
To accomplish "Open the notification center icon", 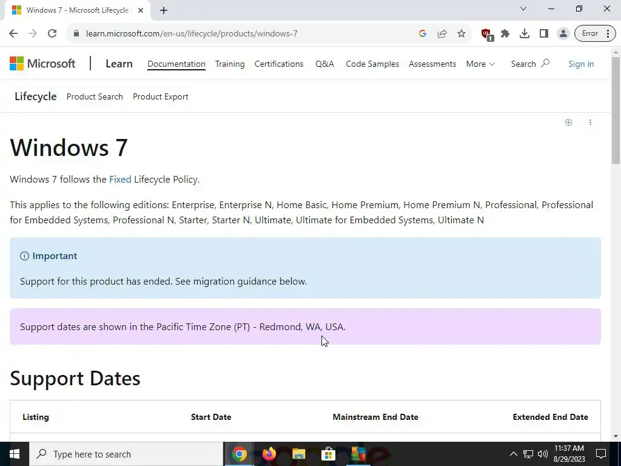I will (601, 454).
